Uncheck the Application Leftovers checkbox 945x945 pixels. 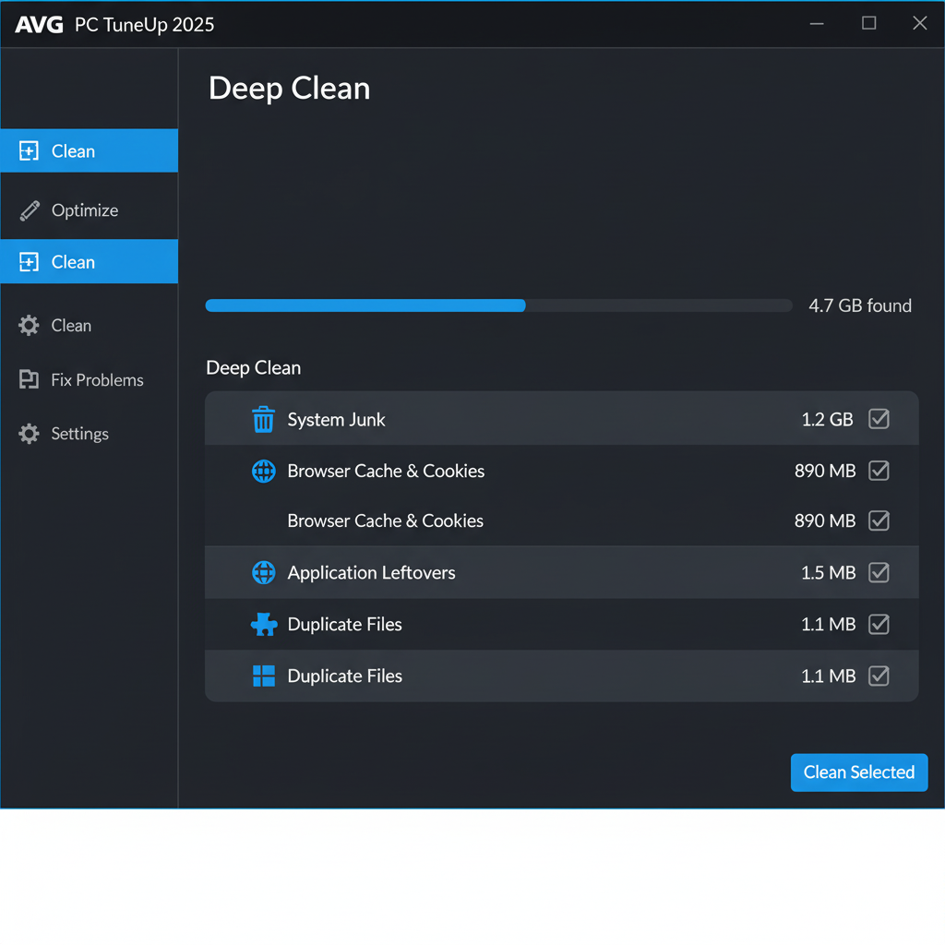(879, 572)
